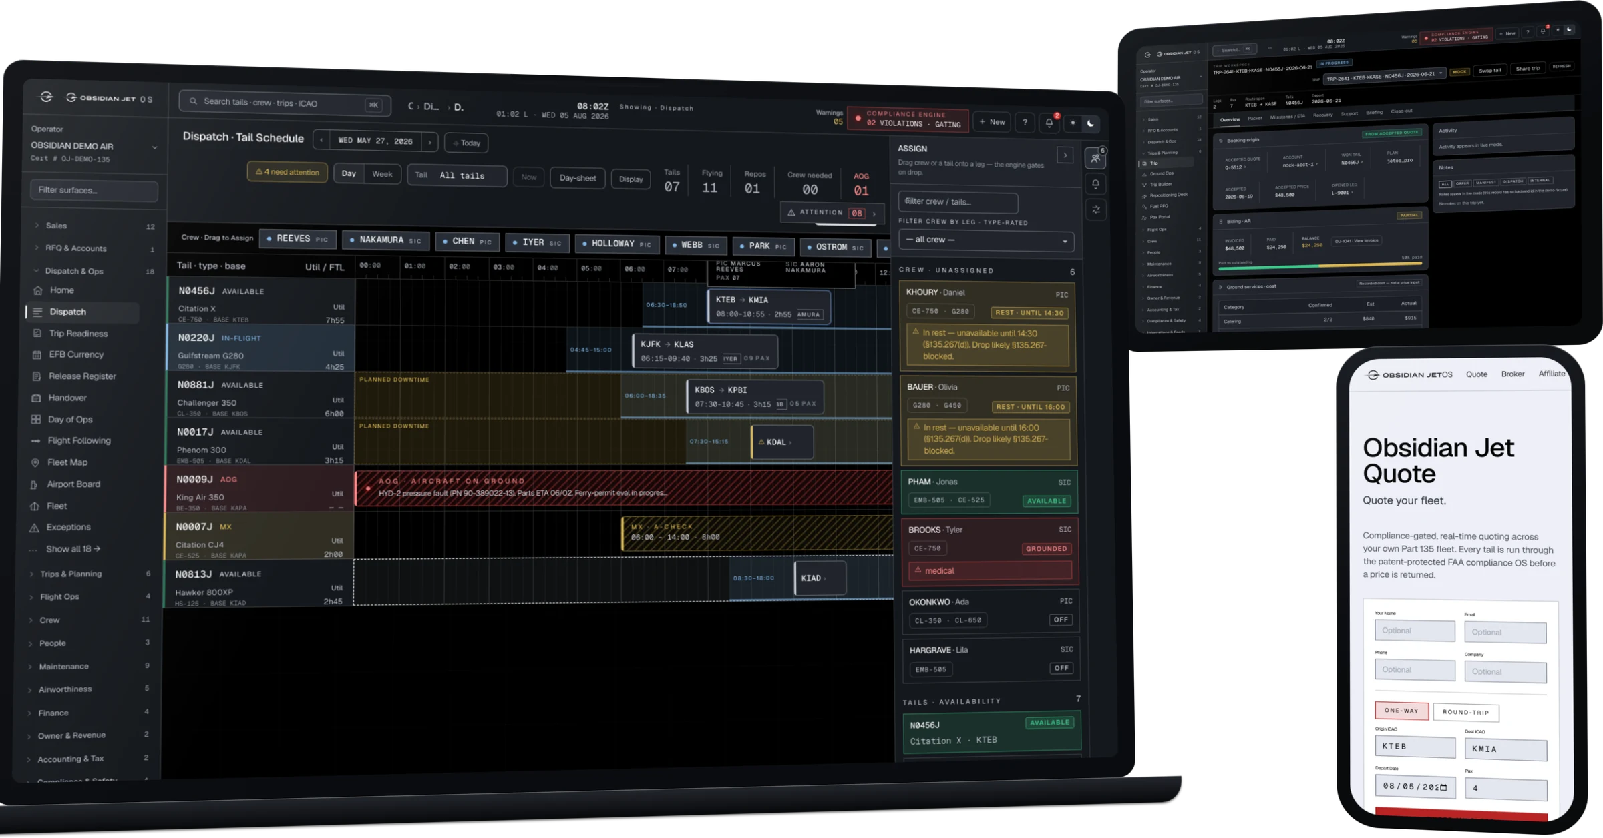Image resolution: width=1603 pixels, height=838 pixels.
Task: Select the DISPATCH notes filter on the tablet
Action: [1513, 181]
